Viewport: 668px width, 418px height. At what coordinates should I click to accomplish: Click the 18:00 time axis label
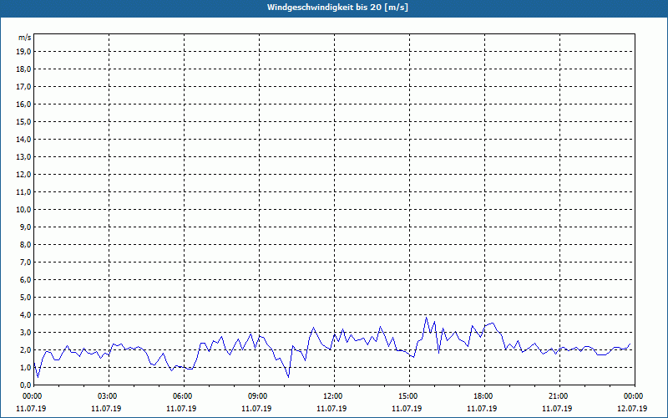coord(483,396)
